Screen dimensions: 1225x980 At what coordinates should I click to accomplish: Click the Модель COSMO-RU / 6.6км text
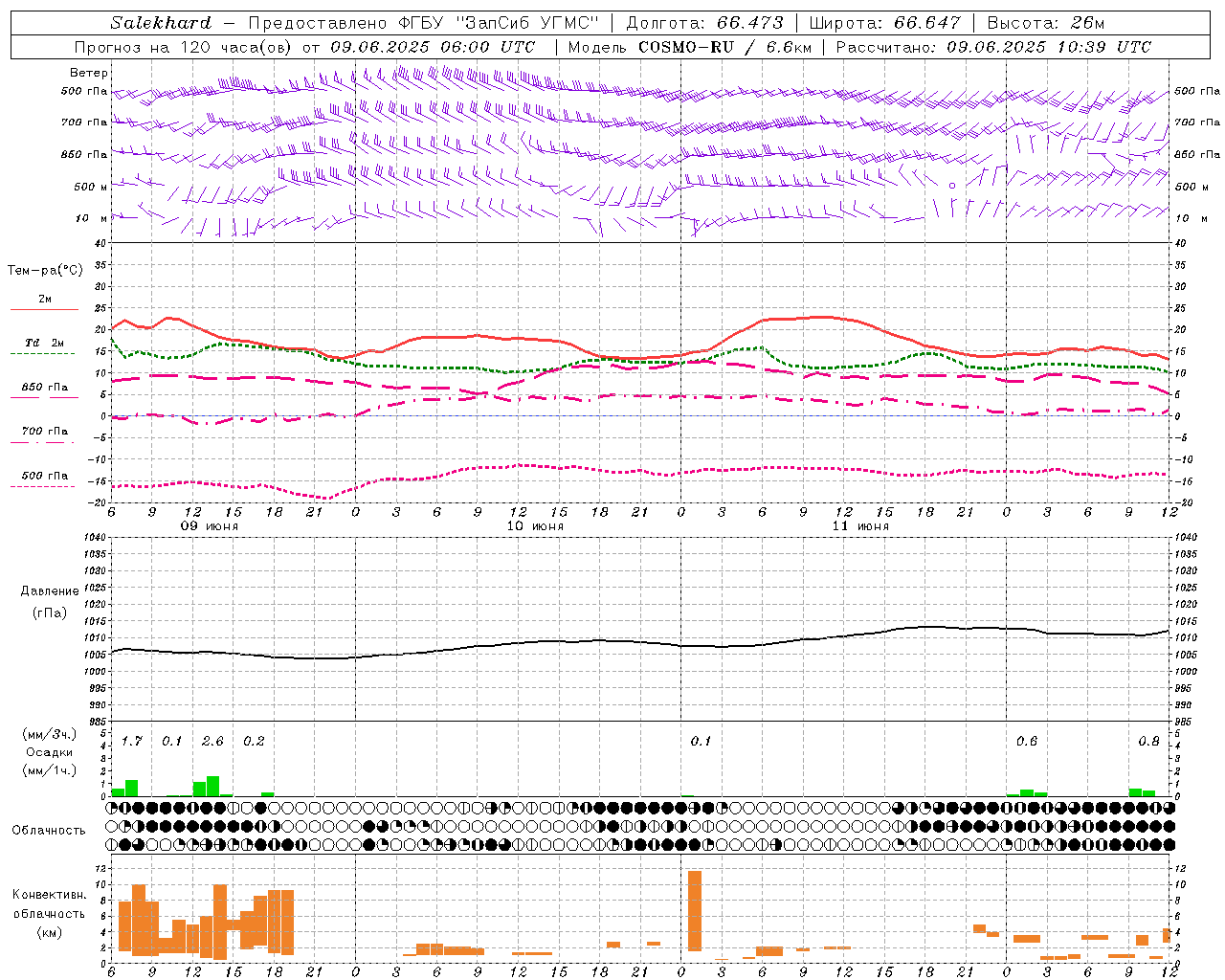click(x=689, y=47)
